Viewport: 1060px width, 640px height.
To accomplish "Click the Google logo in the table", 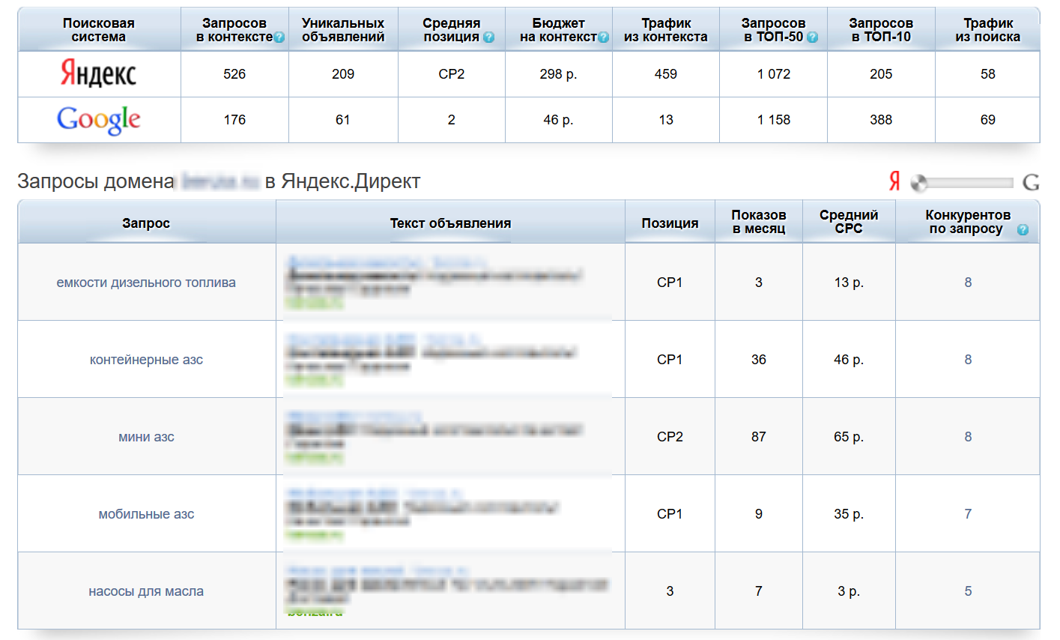I will pos(99,120).
